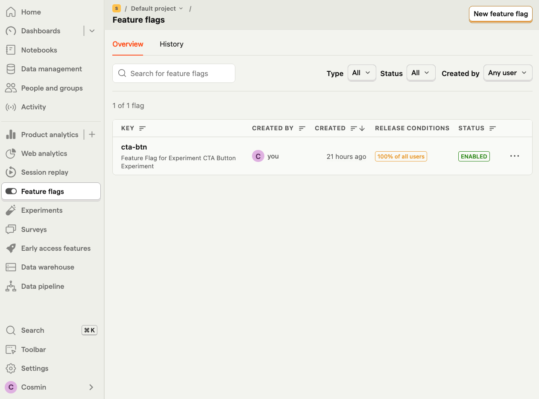
Task: Select the Overview tab
Action: coord(128,44)
